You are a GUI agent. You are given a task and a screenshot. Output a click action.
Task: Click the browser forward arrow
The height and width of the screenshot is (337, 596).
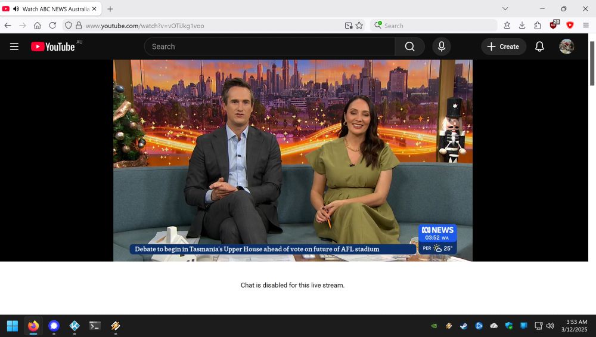pos(23,26)
